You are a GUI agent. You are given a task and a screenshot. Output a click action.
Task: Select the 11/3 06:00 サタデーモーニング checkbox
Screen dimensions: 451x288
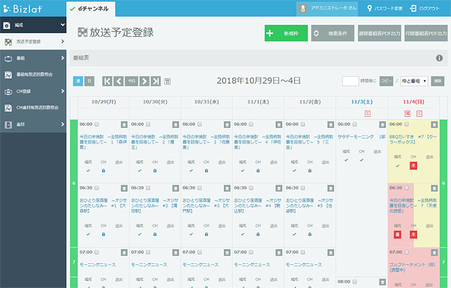[x=355, y=124]
